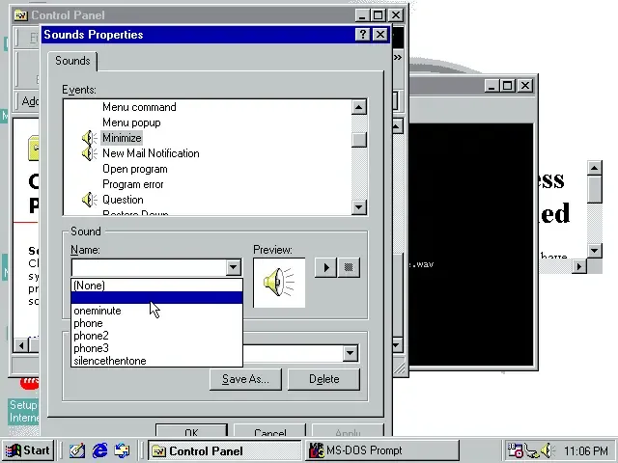Switch to MS-DOS Prompt taskbar button
Screen dimensions: 618x463
coord(382,450)
